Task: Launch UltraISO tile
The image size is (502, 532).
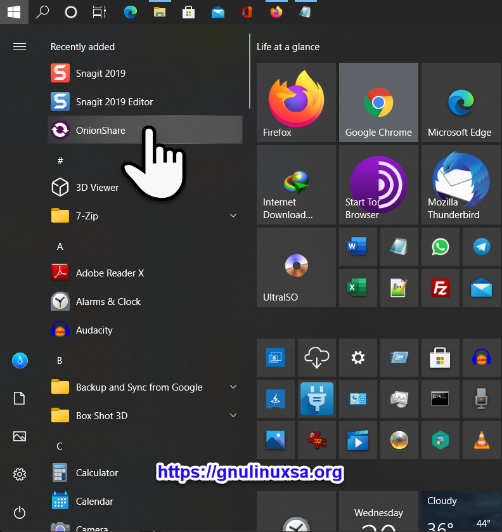Action: tap(296, 267)
